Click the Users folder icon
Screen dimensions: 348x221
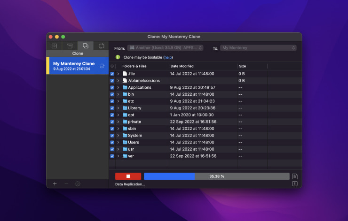pyautogui.click(x=125, y=142)
